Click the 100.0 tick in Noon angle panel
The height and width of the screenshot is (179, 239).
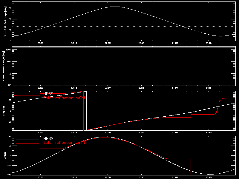(9, 50)
